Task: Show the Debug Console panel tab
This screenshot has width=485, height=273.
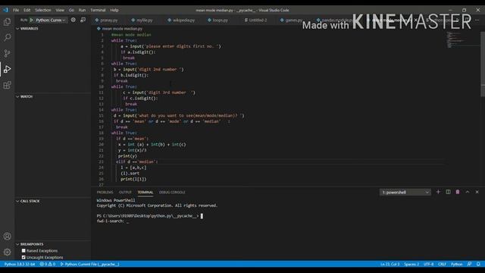Action: [x=172, y=192]
